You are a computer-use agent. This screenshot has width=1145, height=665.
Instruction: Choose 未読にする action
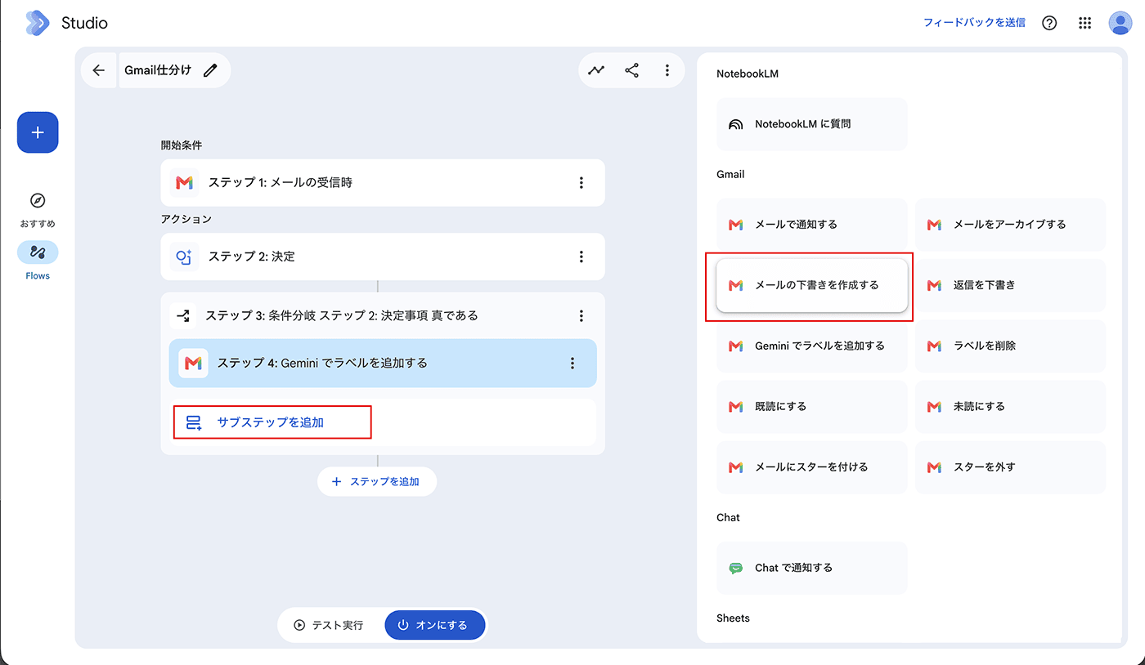coord(1010,406)
